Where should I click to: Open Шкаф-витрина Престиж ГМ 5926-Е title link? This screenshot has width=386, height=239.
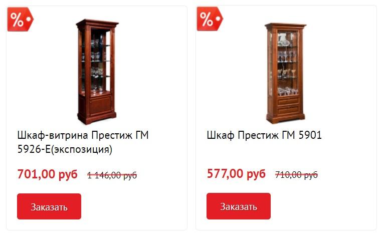pyautogui.click(x=83, y=142)
